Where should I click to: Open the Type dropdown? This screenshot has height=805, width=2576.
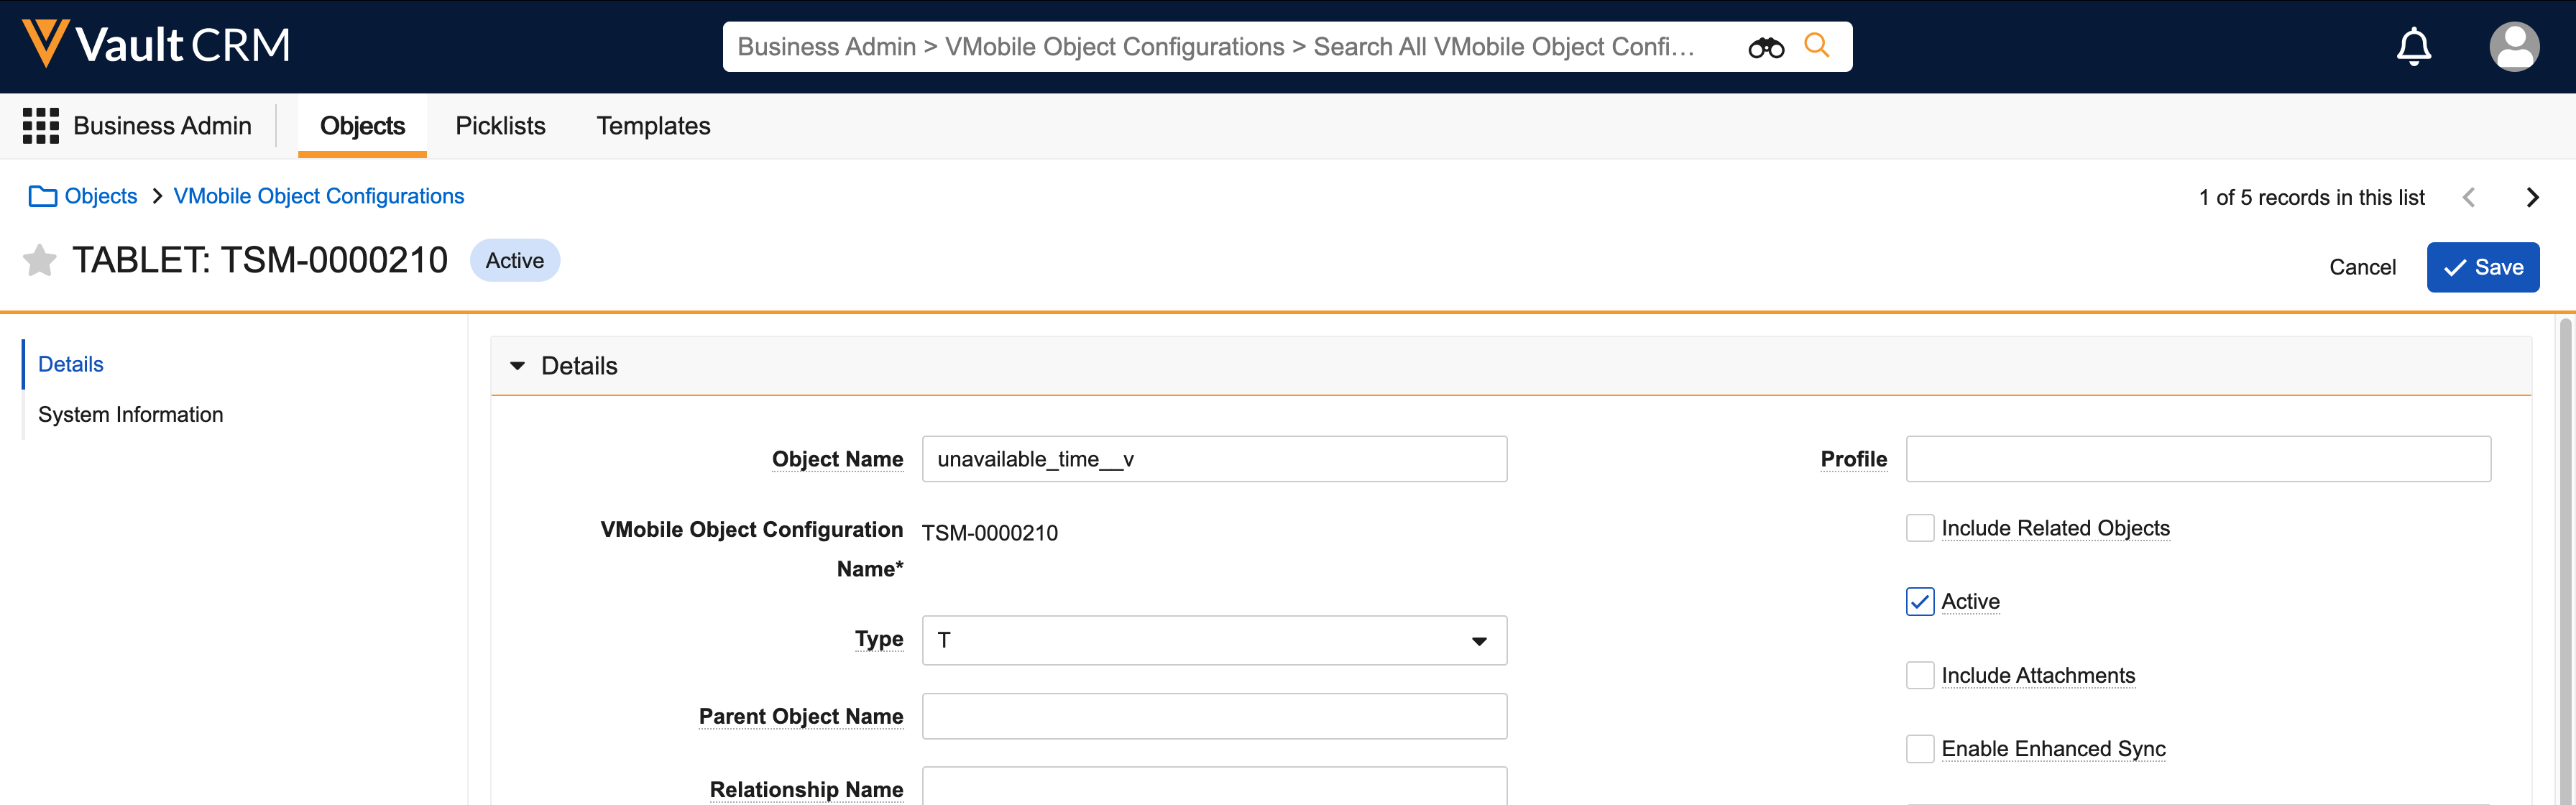1213,640
